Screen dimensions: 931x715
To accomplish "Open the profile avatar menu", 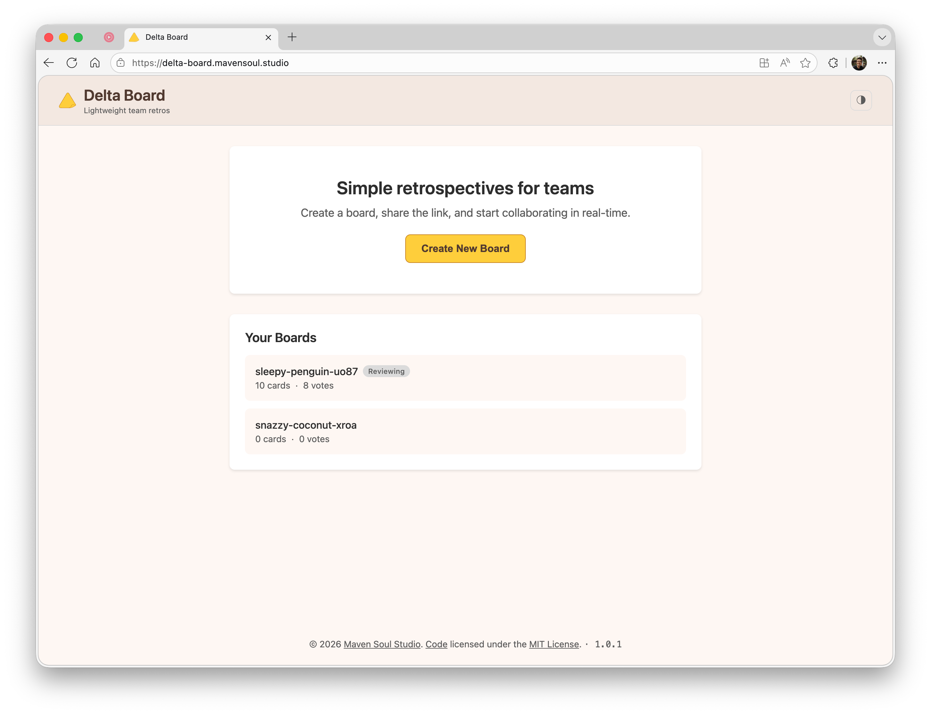I will (859, 63).
